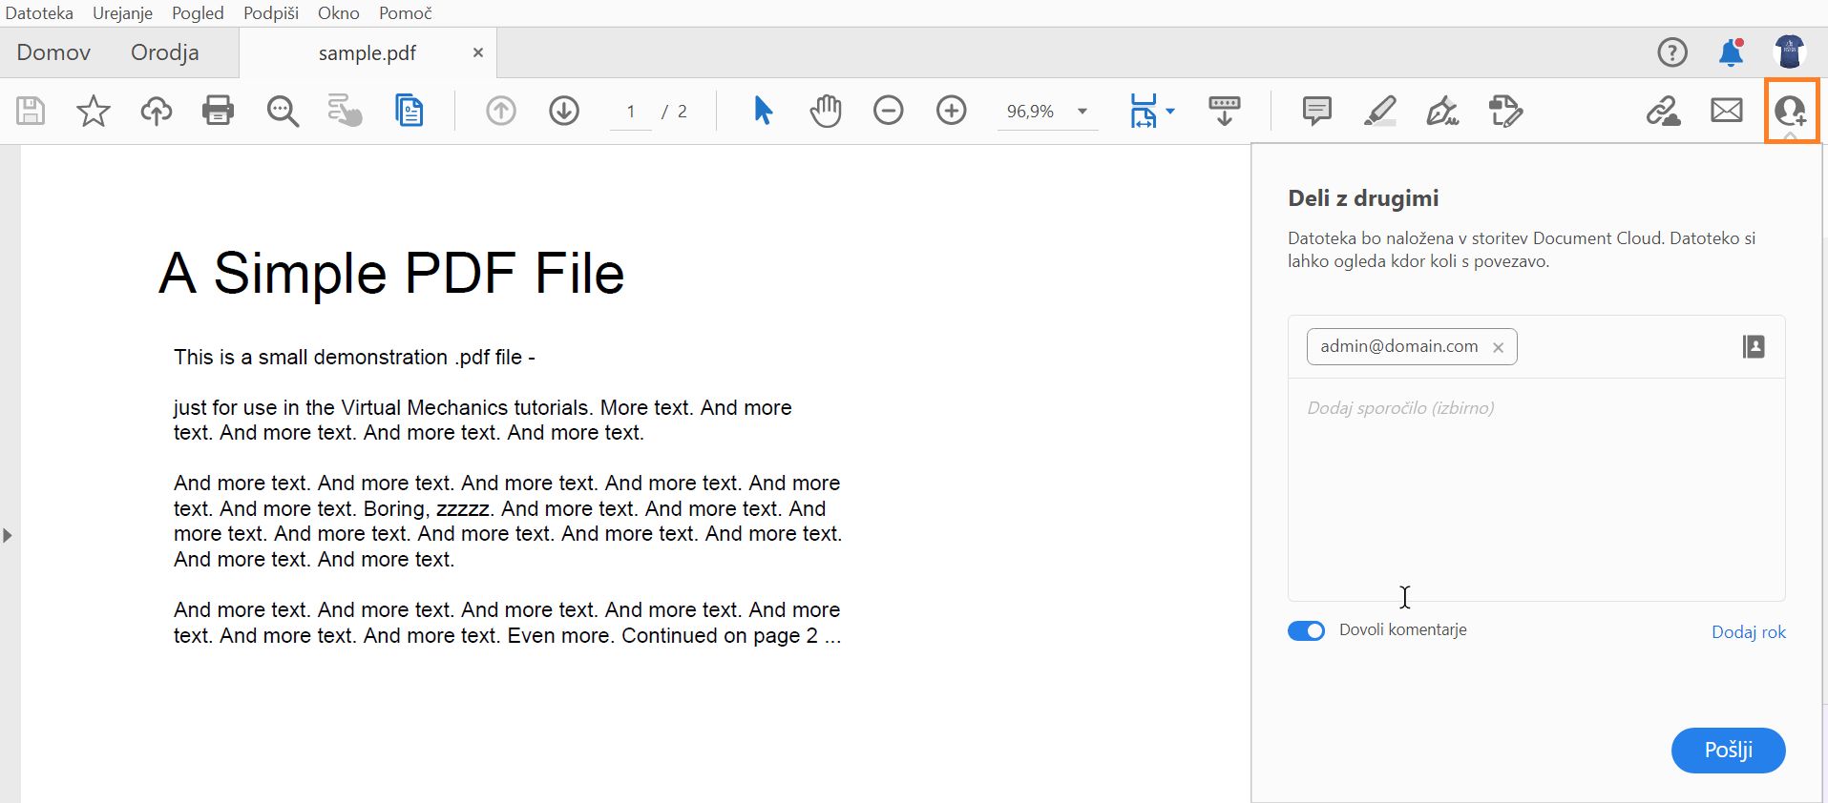Zoom in with plus button

click(x=952, y=111)
